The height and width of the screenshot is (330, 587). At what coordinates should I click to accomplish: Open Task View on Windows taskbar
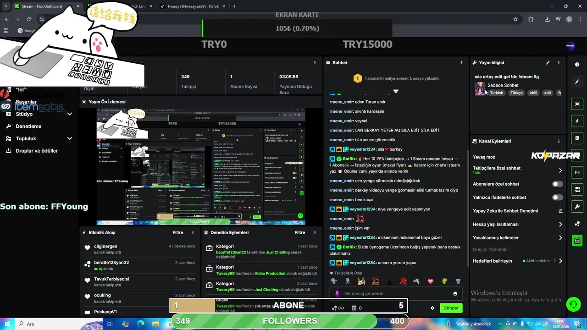pos(110,324)
